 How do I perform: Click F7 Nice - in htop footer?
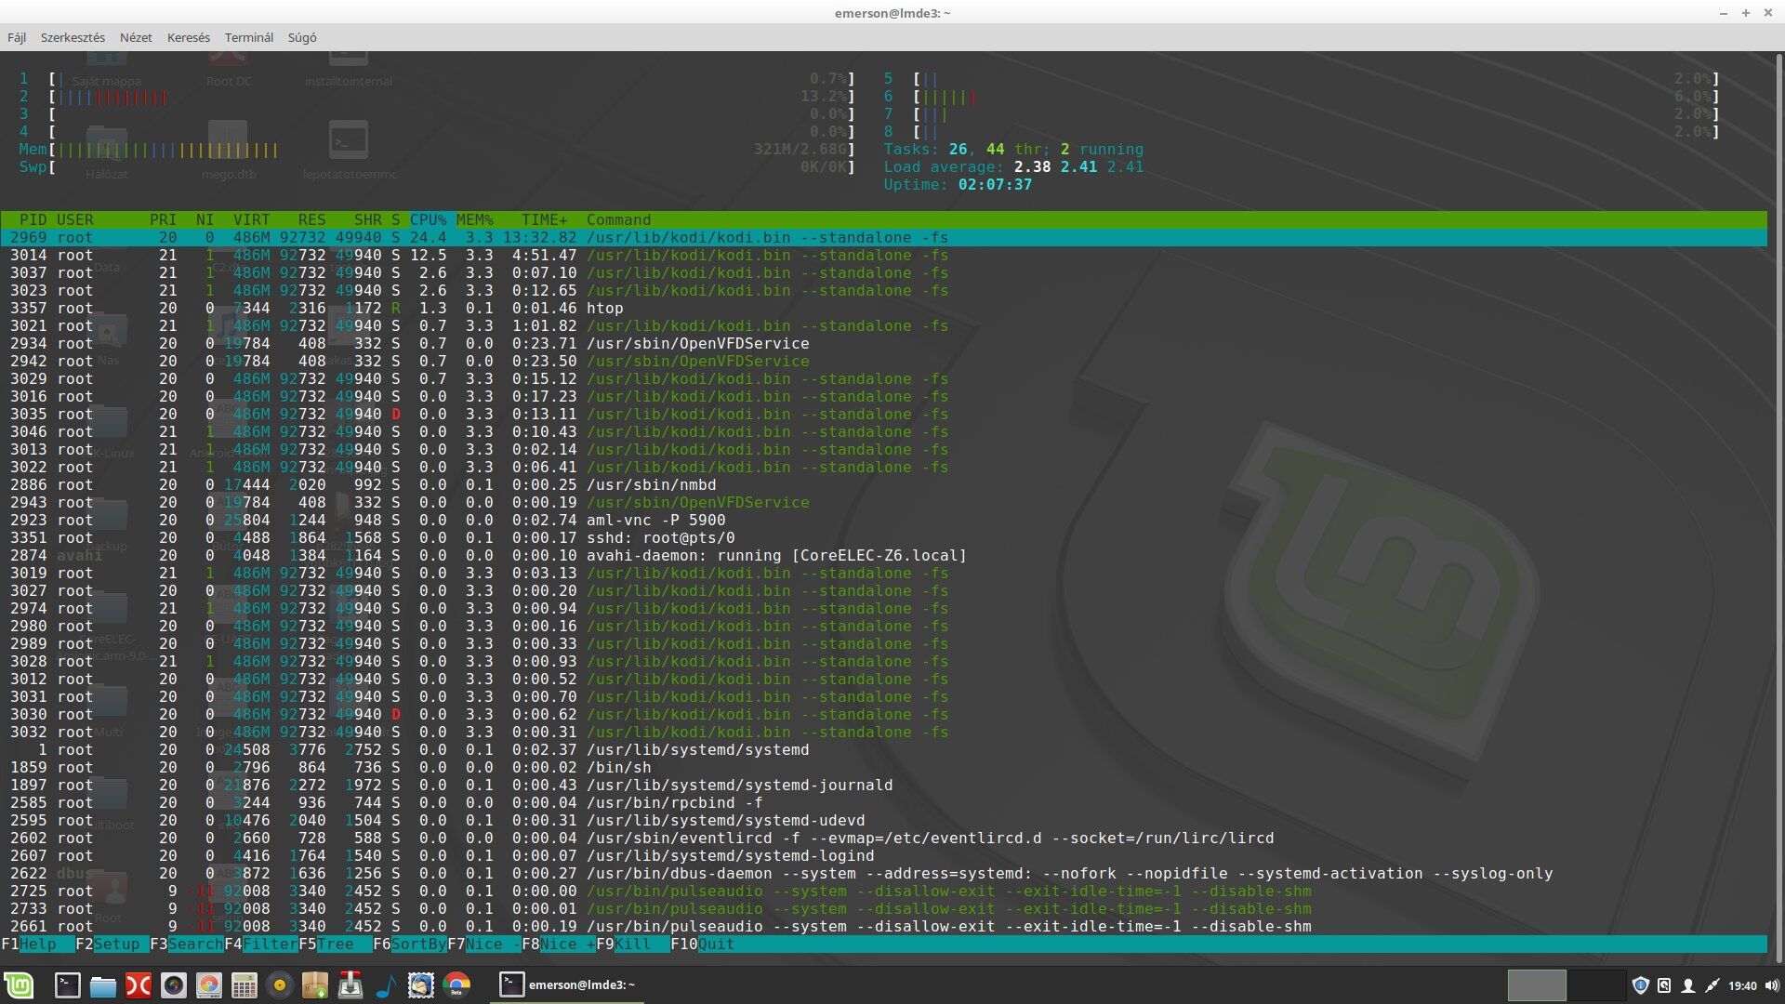point(483,944)
